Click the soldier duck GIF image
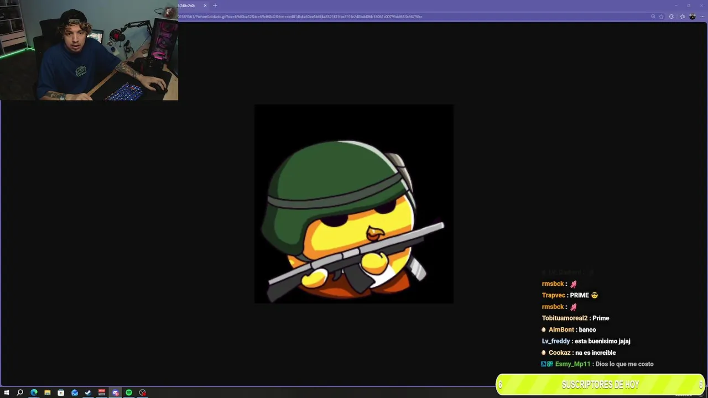The height and width of the screenshot is (398, 708). pos(354,204)
